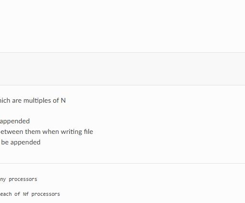Click the "each of Nf processors" code line
The height and width of the screenshot is (203, 245).
[x=30, y=194]
